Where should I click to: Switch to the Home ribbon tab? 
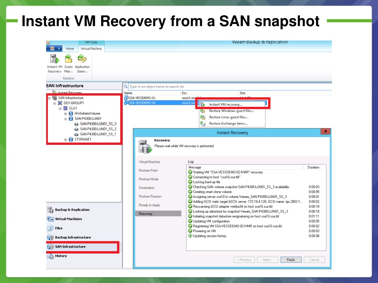coord(70,49)
